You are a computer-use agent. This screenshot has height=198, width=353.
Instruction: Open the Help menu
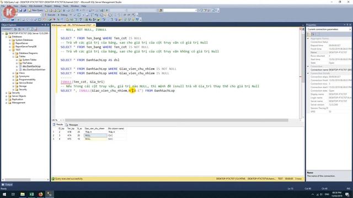click(x=83, y=6)
